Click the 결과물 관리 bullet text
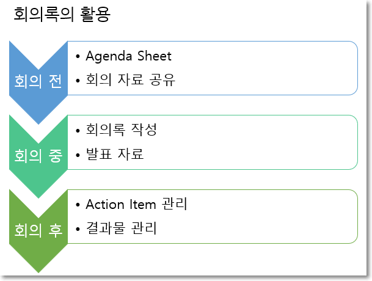This screenshot has width=372, height=281. point(121,228)
